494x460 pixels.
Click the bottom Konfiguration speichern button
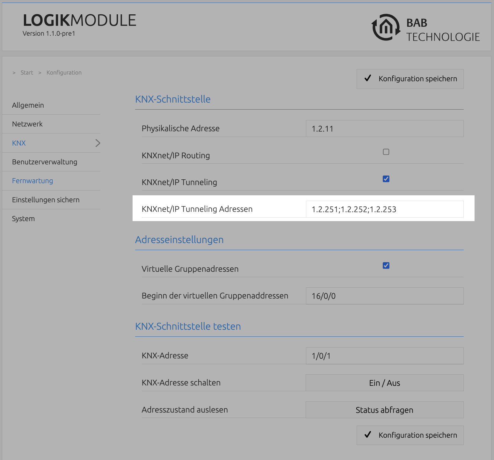(410, 435)
